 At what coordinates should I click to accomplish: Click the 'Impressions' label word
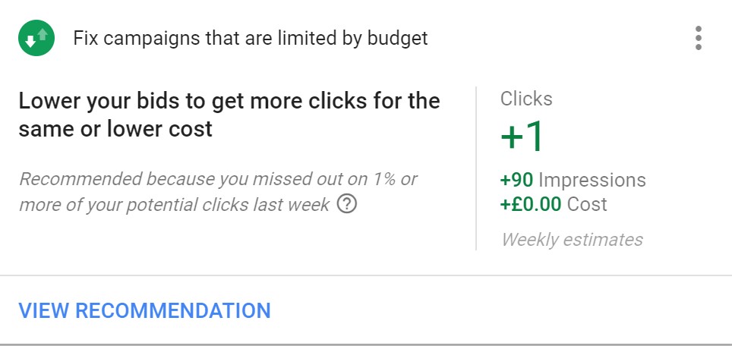point(592,180)
